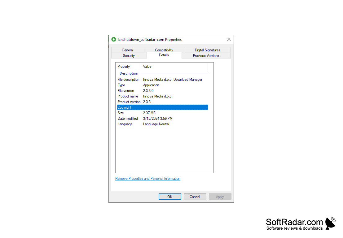Viewport: 343px width, 238px height.
Task: Select the File version row
Action: (162, 91)
